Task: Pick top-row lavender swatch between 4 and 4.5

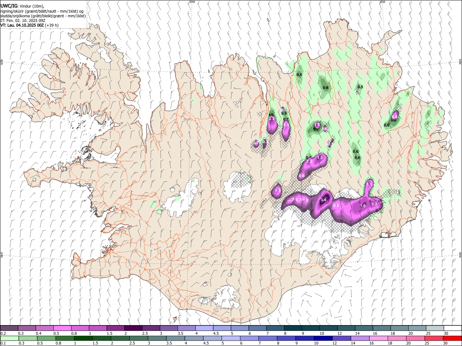Action: click(x=204, y=328)
